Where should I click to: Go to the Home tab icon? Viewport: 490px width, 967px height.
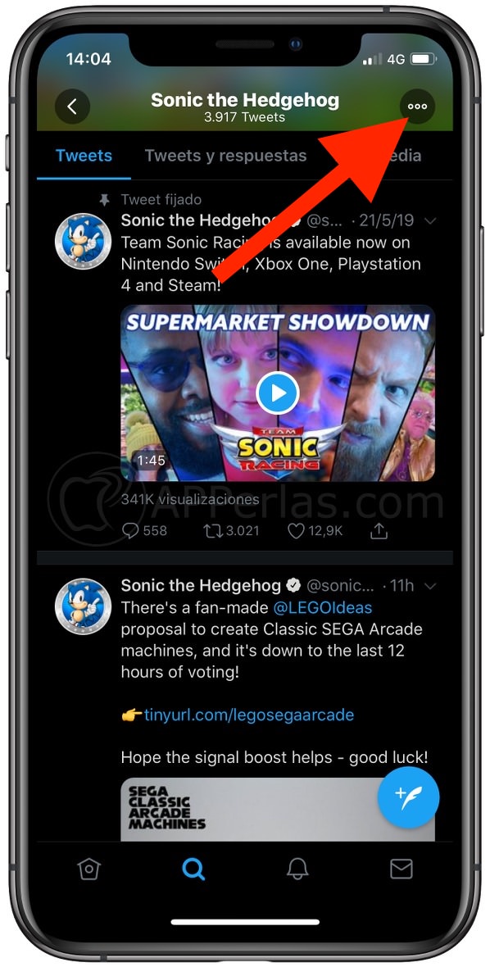[x=88, y=869]
